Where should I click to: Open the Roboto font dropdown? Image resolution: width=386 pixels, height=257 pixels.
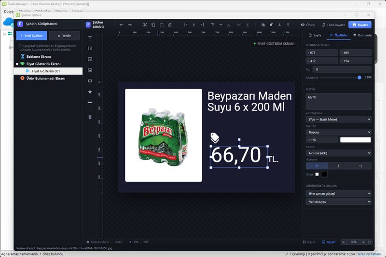(339, 132)
